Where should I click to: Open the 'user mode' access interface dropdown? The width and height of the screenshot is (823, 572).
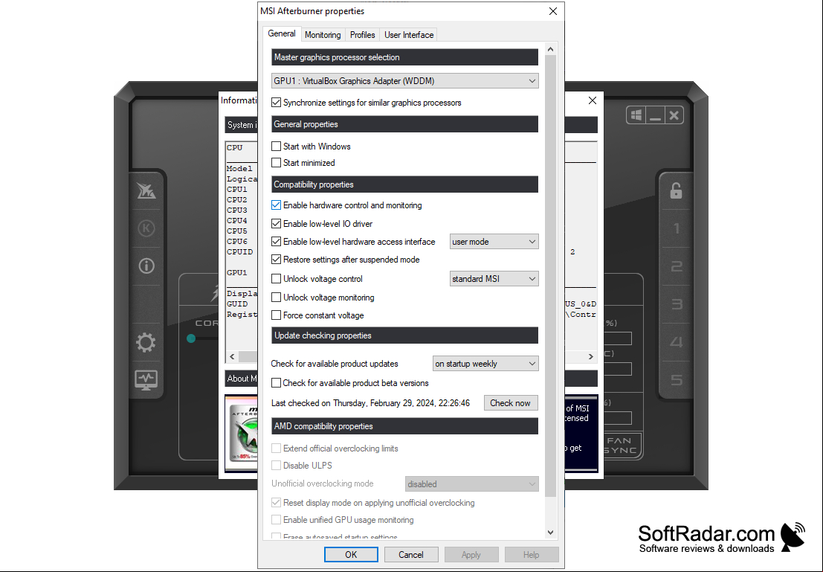(494, 242)
